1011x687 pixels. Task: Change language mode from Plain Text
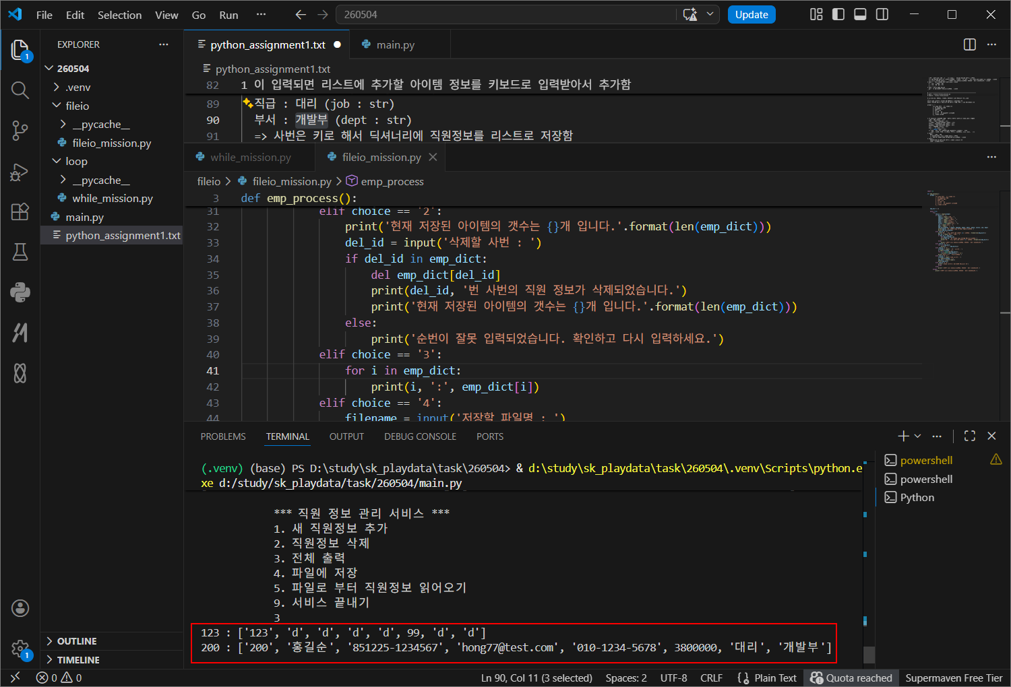point(775,678)
